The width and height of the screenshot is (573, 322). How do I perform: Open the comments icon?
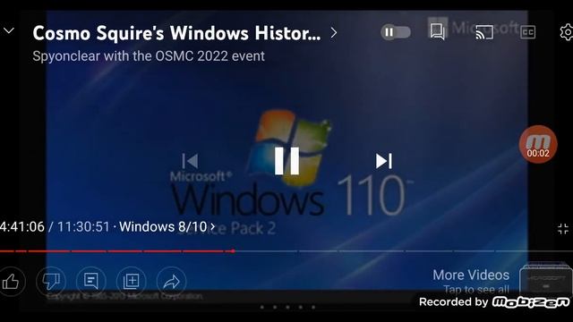pos(91,282)
